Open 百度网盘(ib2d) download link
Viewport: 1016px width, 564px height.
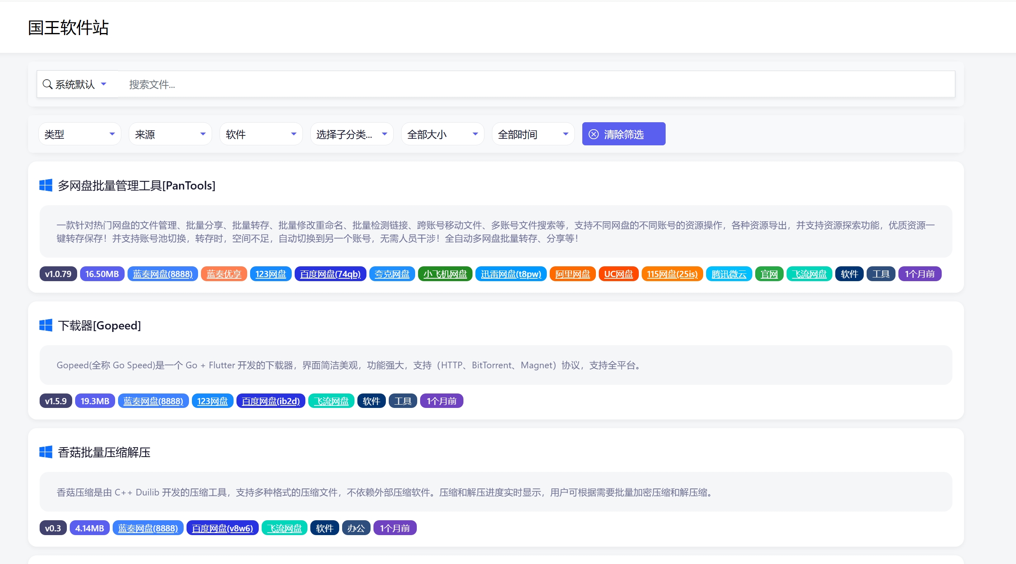[x=271, y=401]
